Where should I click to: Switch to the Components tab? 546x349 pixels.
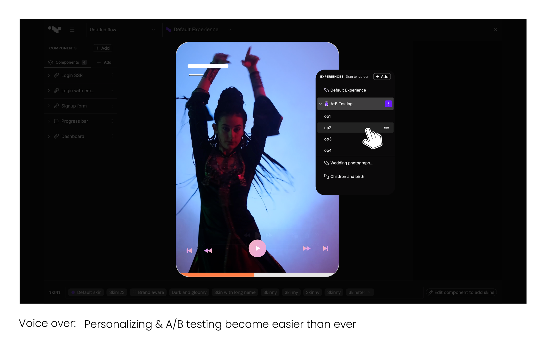click(67, 62)
